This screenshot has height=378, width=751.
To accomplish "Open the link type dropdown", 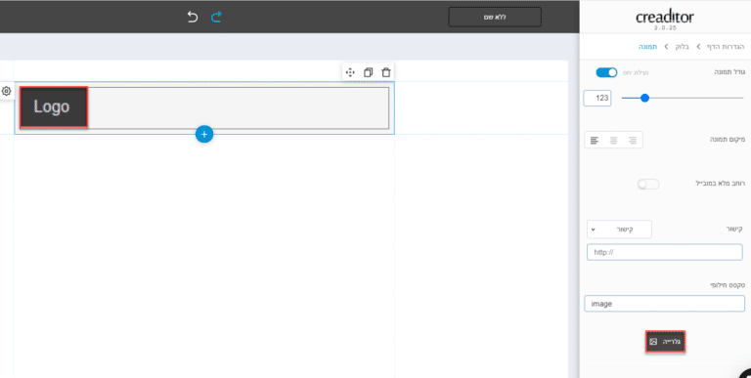I will 619,230.
